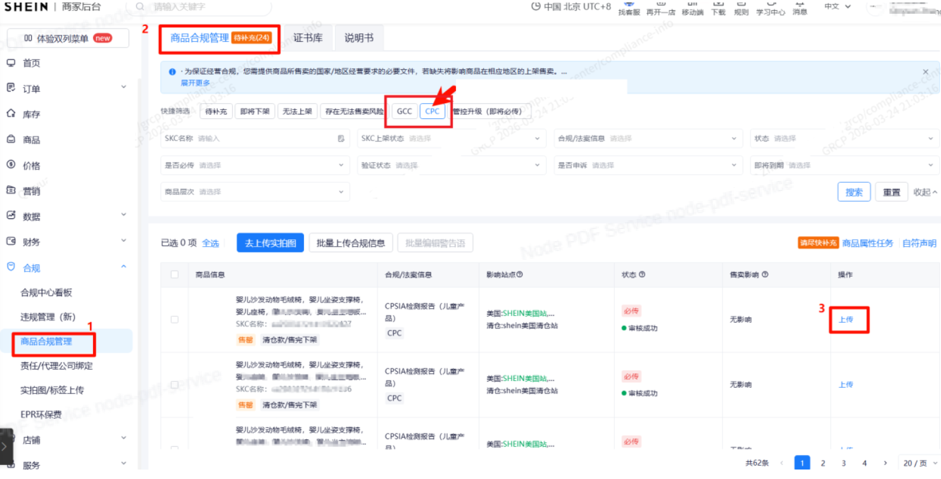Screen dimensions: 941x479
Task: Click the 重置 reset button
Action: pyautogui.click(x=892, y=192)
